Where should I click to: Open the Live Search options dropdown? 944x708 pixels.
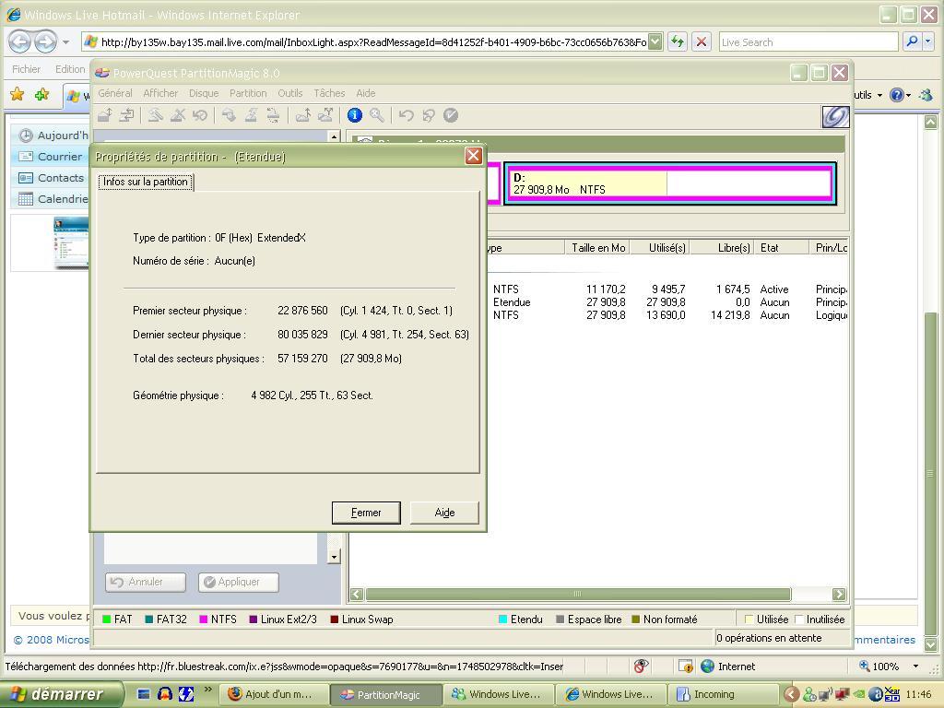click(x=928, y=41)
